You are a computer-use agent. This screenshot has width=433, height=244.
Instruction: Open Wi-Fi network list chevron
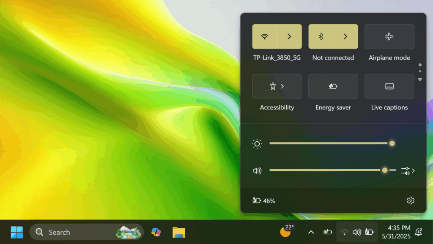tap(289, 36)
